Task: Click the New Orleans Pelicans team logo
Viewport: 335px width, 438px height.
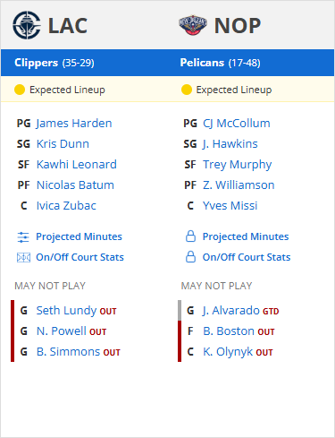Action: (x=193, y=25)
